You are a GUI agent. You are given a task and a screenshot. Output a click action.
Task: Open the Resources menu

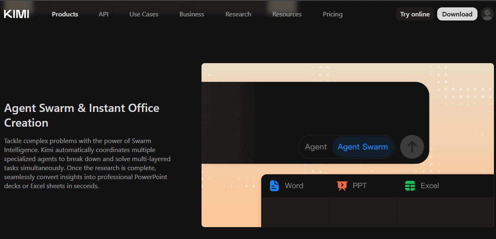[287, 14]
